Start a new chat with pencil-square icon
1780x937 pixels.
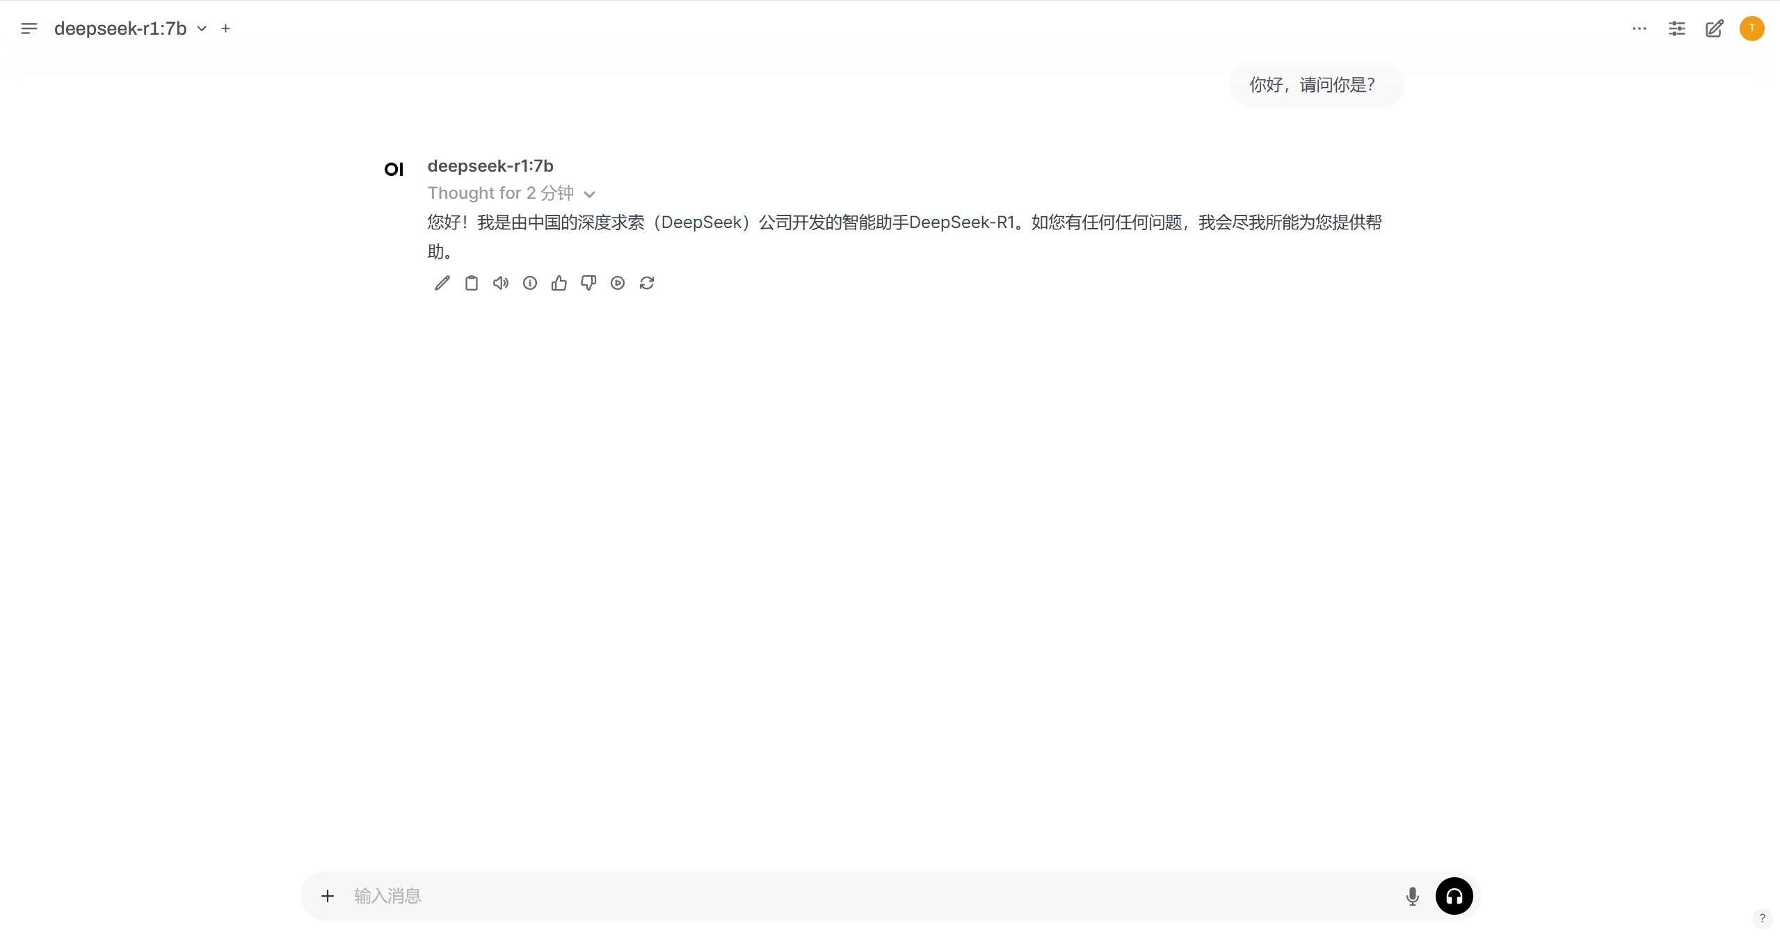pyautogui.click(x=1714, y=28)
